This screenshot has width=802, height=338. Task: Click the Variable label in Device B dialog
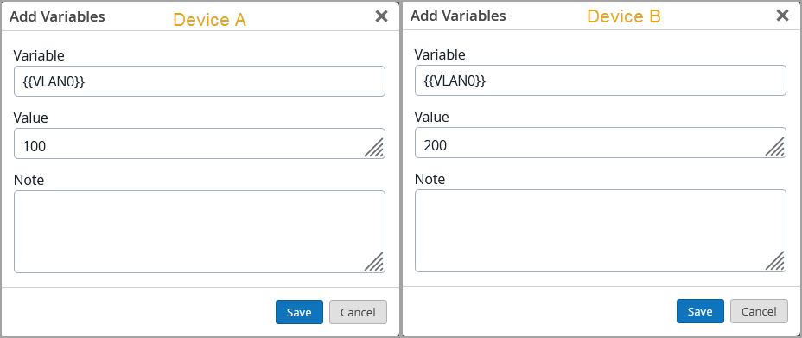tap(440, 54)
